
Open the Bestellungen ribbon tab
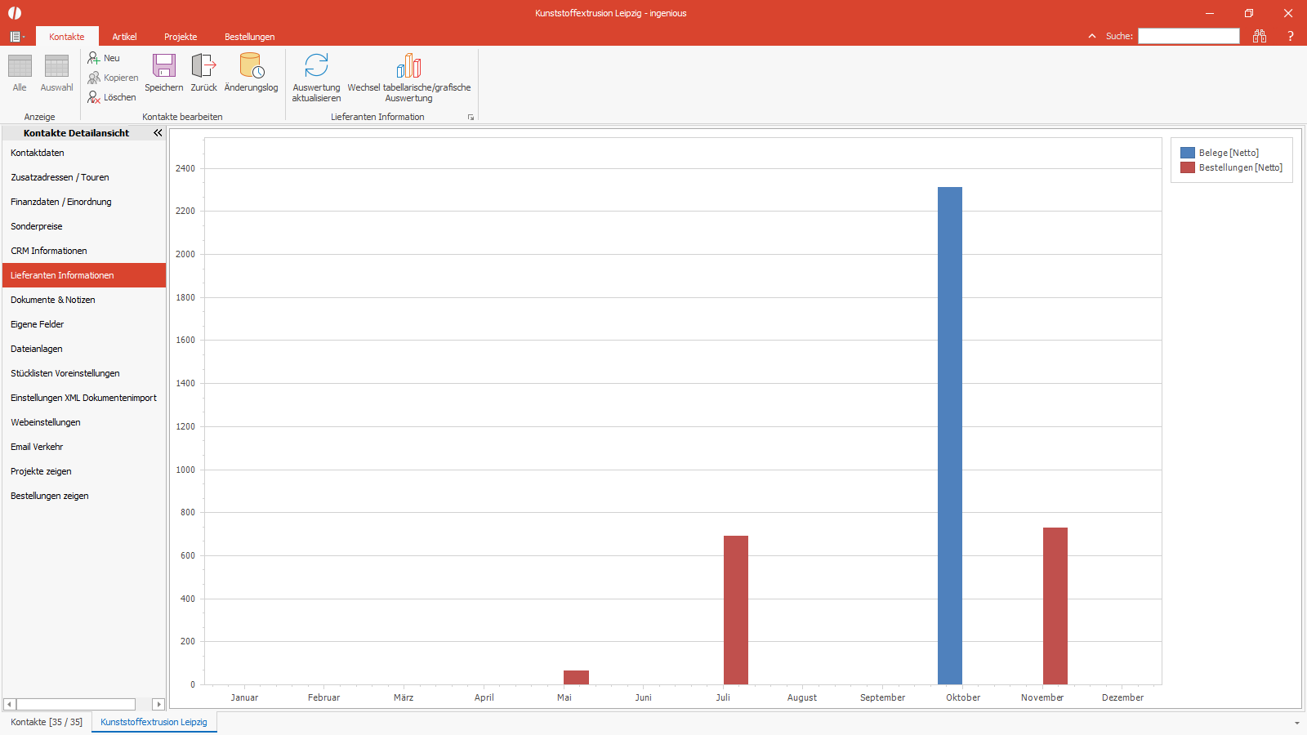249,37
